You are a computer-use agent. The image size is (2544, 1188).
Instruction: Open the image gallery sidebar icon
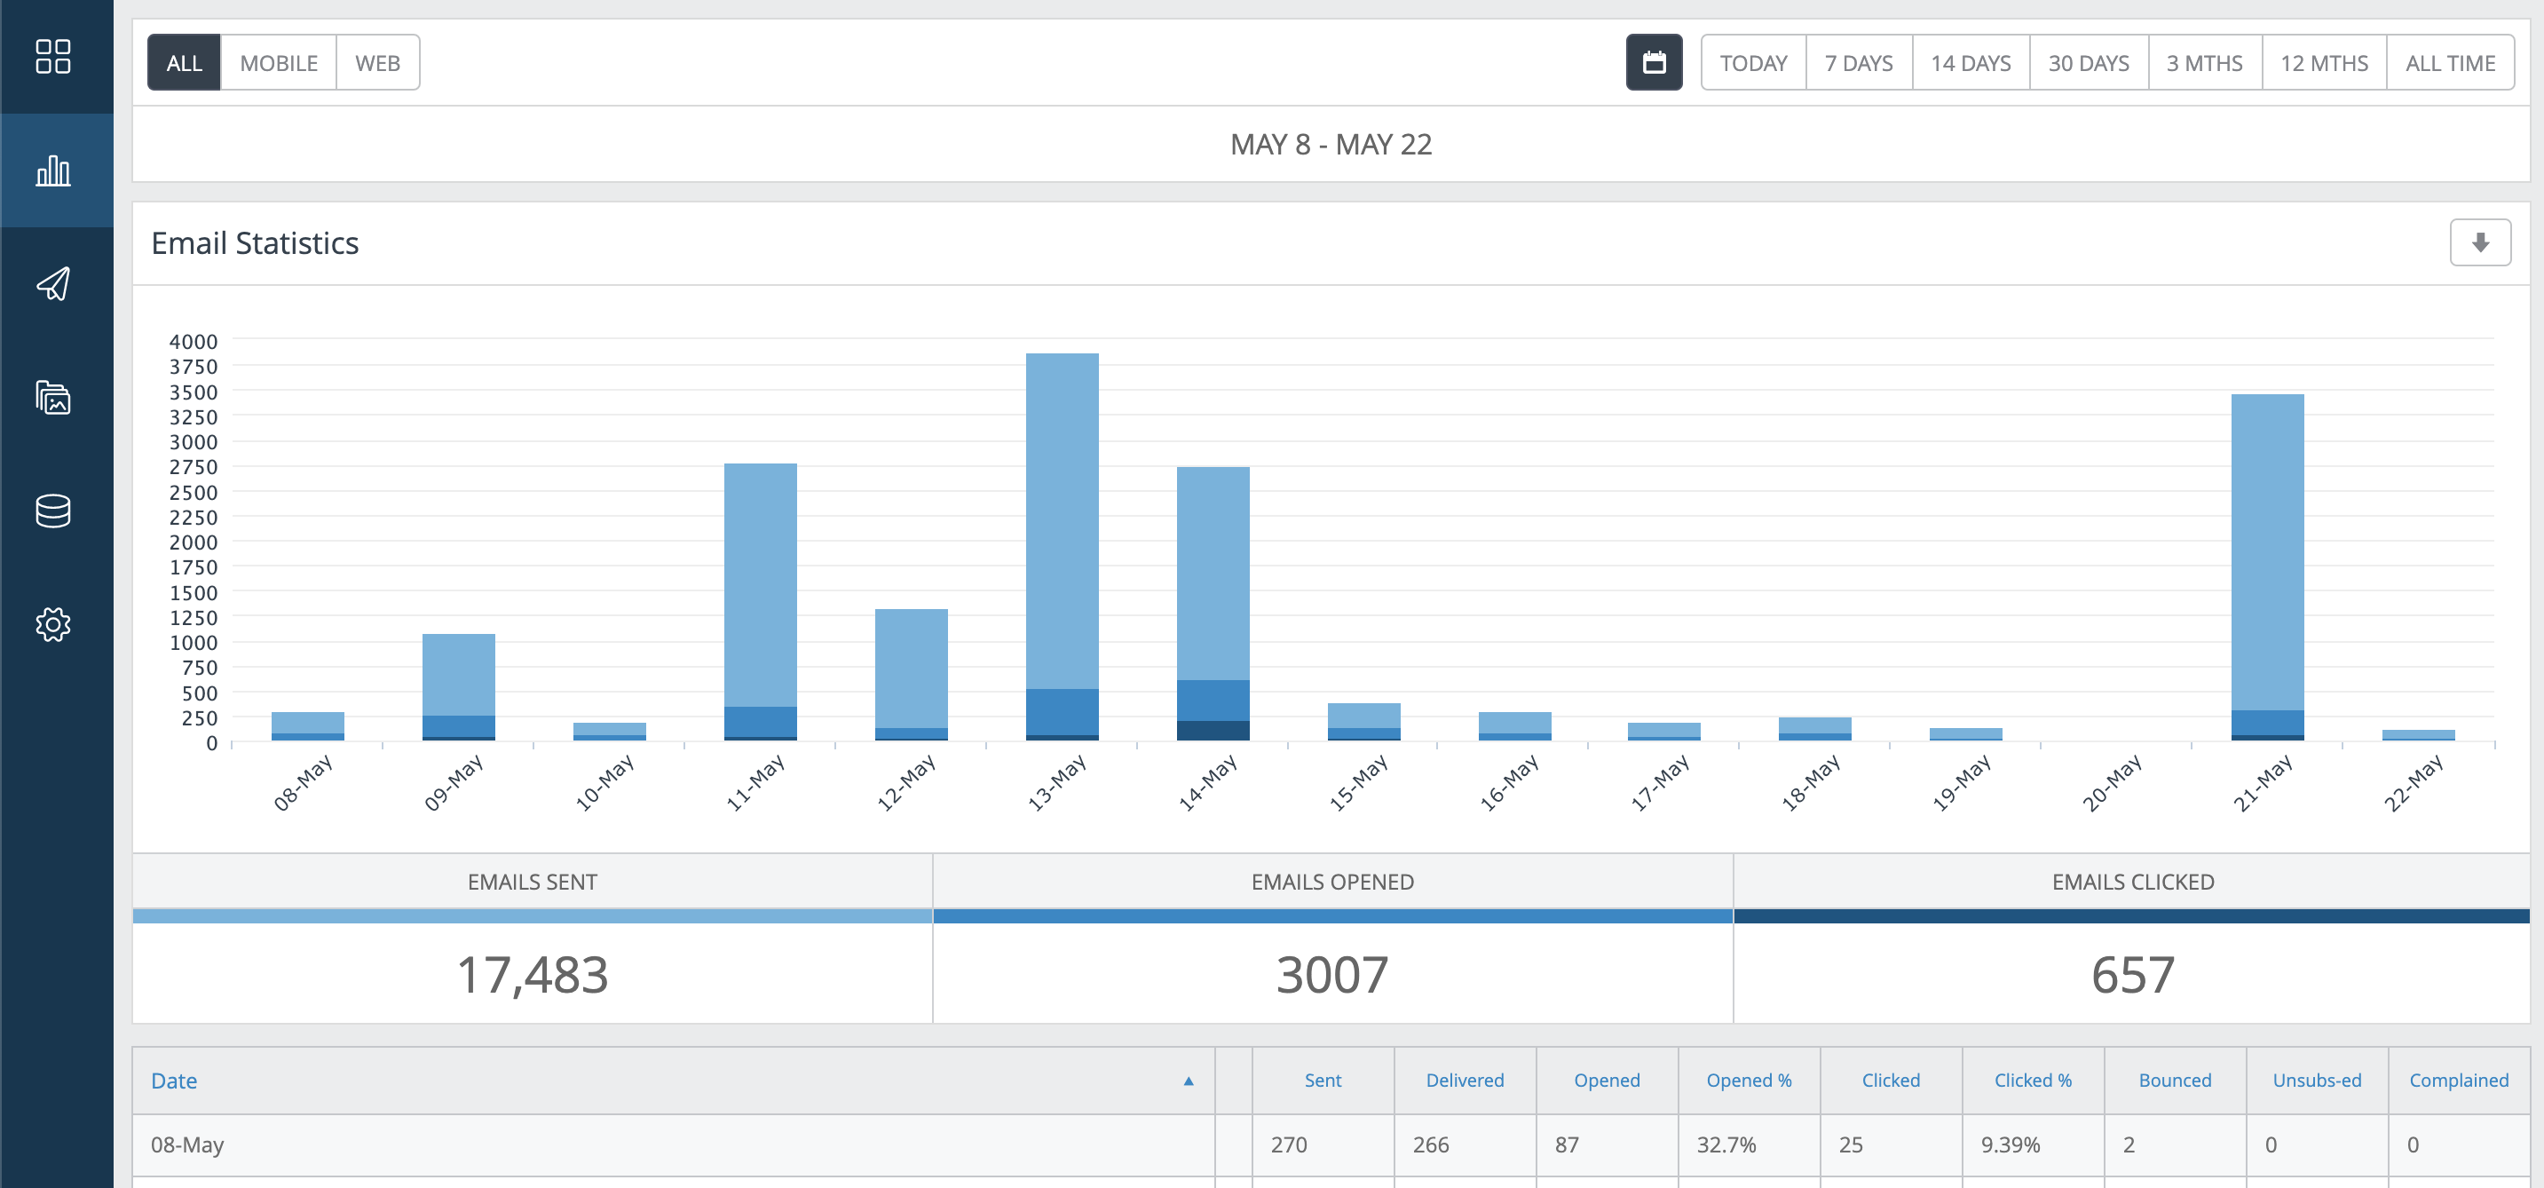click(53, 397)
